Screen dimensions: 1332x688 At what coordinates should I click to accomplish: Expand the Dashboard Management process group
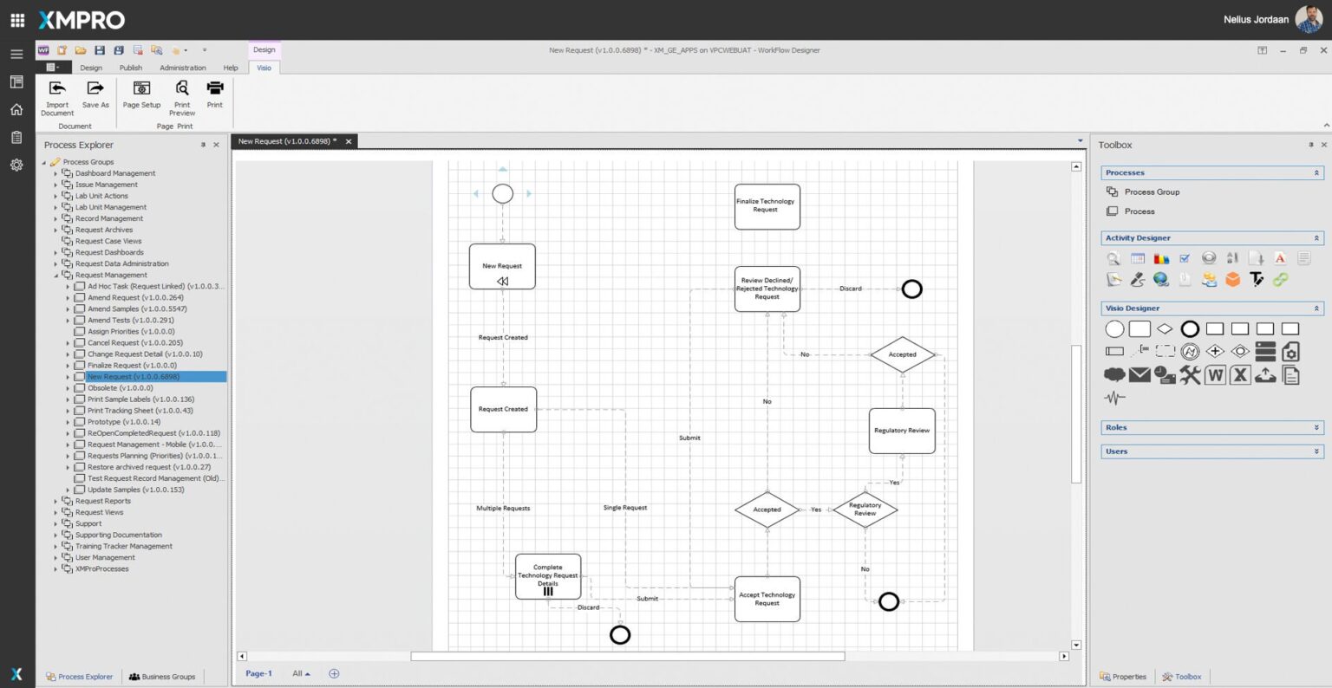[x=56, y=173]
